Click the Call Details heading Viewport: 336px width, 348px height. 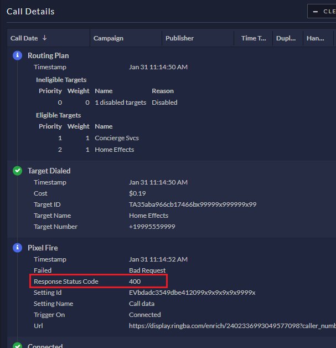pos(30,12)
